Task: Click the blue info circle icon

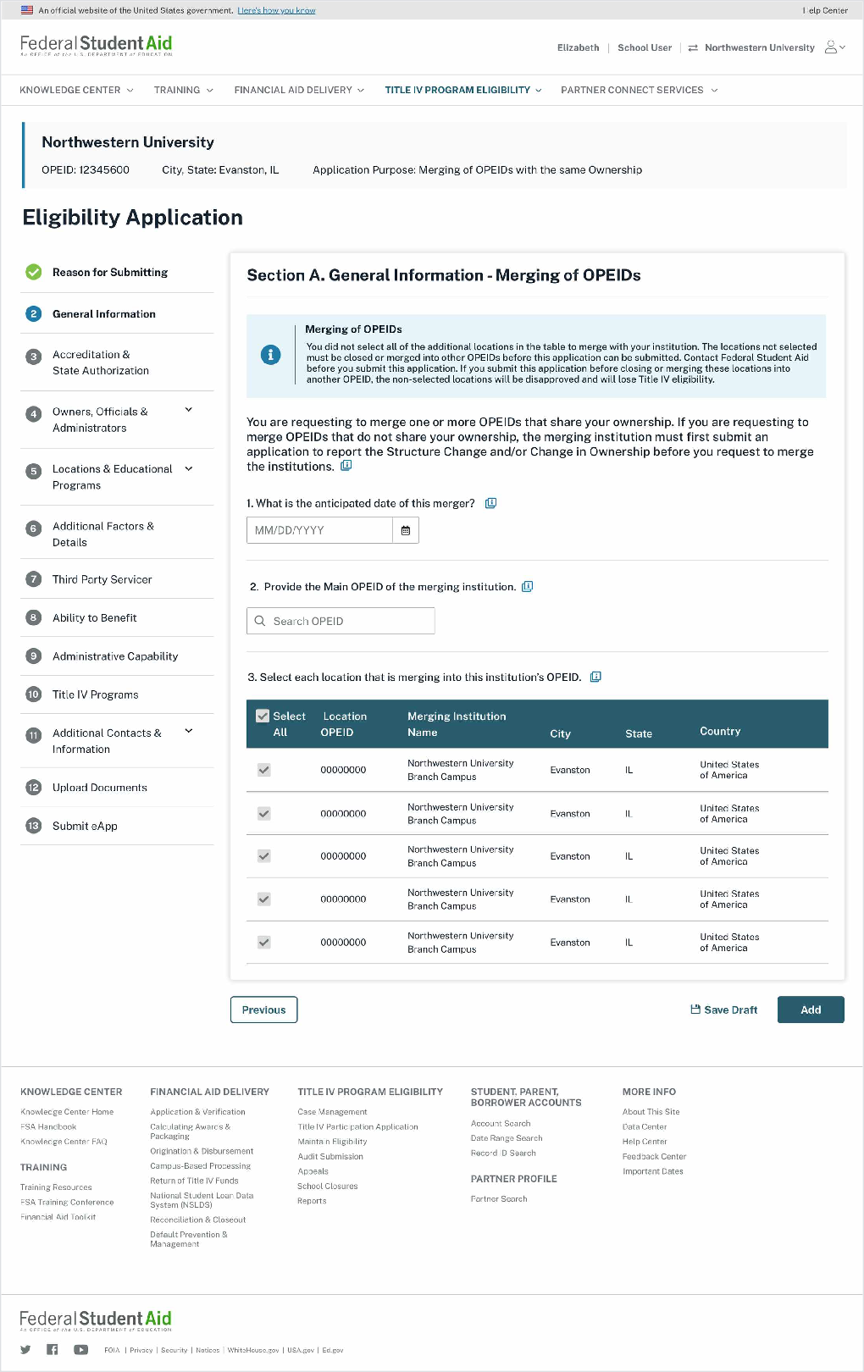Action: pos(270,355)
